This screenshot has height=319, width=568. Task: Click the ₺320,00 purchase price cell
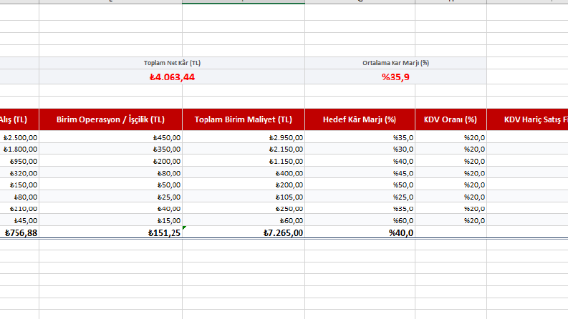(x=19, y=173)
